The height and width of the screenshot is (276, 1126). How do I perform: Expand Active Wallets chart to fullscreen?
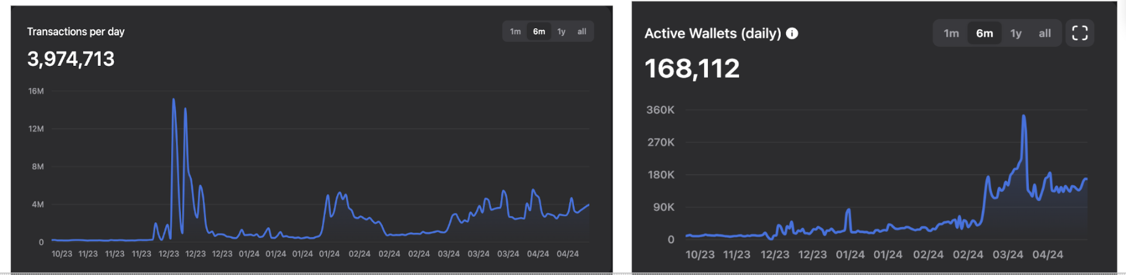pos(1080,33)
